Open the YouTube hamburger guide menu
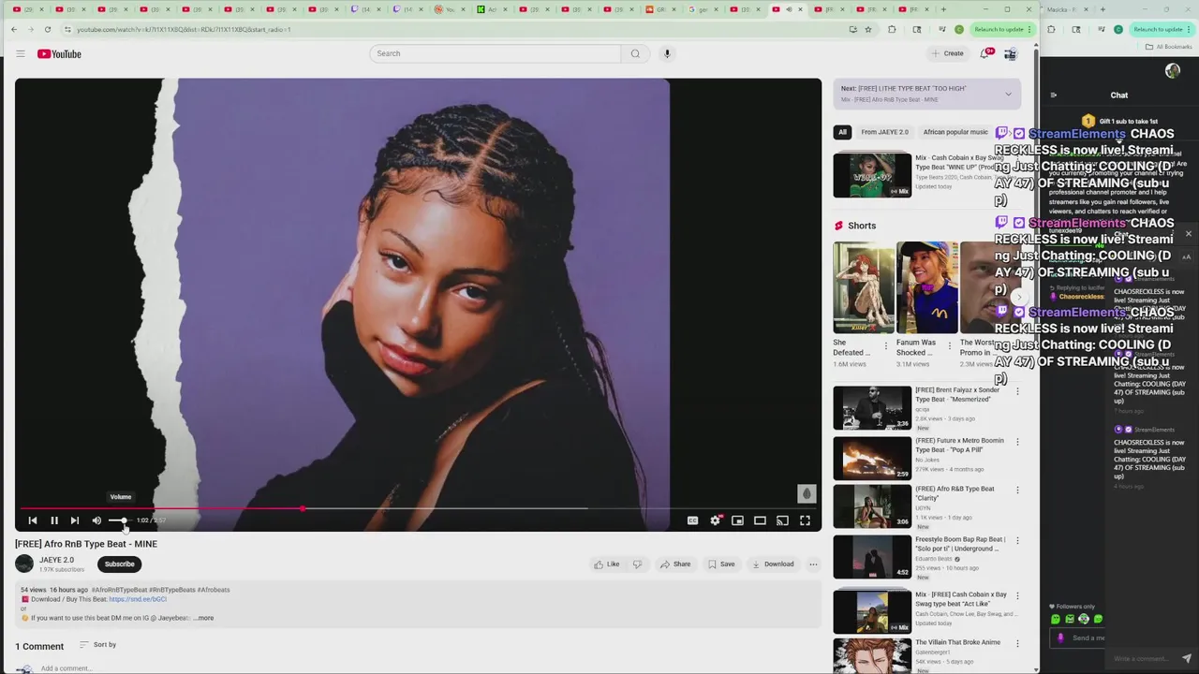Image resolution: width=1199 pixels, height=674 pixels. click(x=20, y=53)
